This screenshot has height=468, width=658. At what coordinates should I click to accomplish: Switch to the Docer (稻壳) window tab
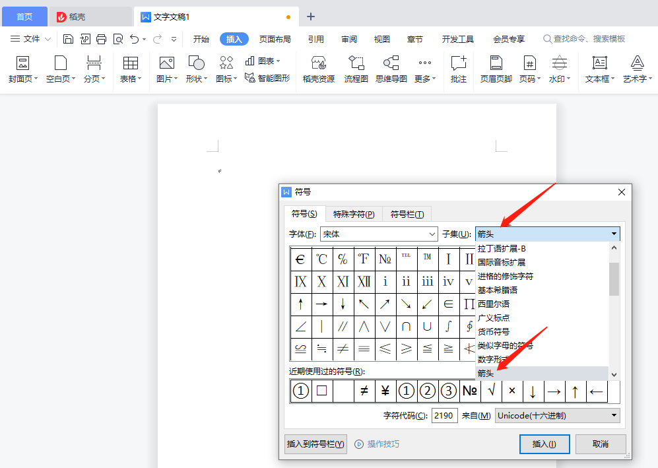click(90, 17)
